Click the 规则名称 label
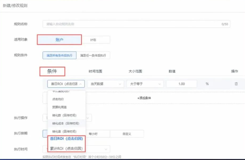The width and height of the screenshot is (245, 160). (21, 24)
